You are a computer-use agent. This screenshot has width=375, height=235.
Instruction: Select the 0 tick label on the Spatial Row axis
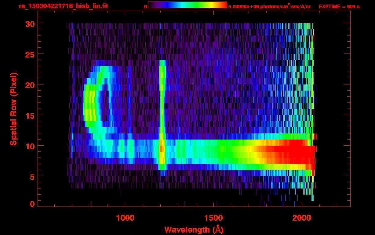coord(32,204)
